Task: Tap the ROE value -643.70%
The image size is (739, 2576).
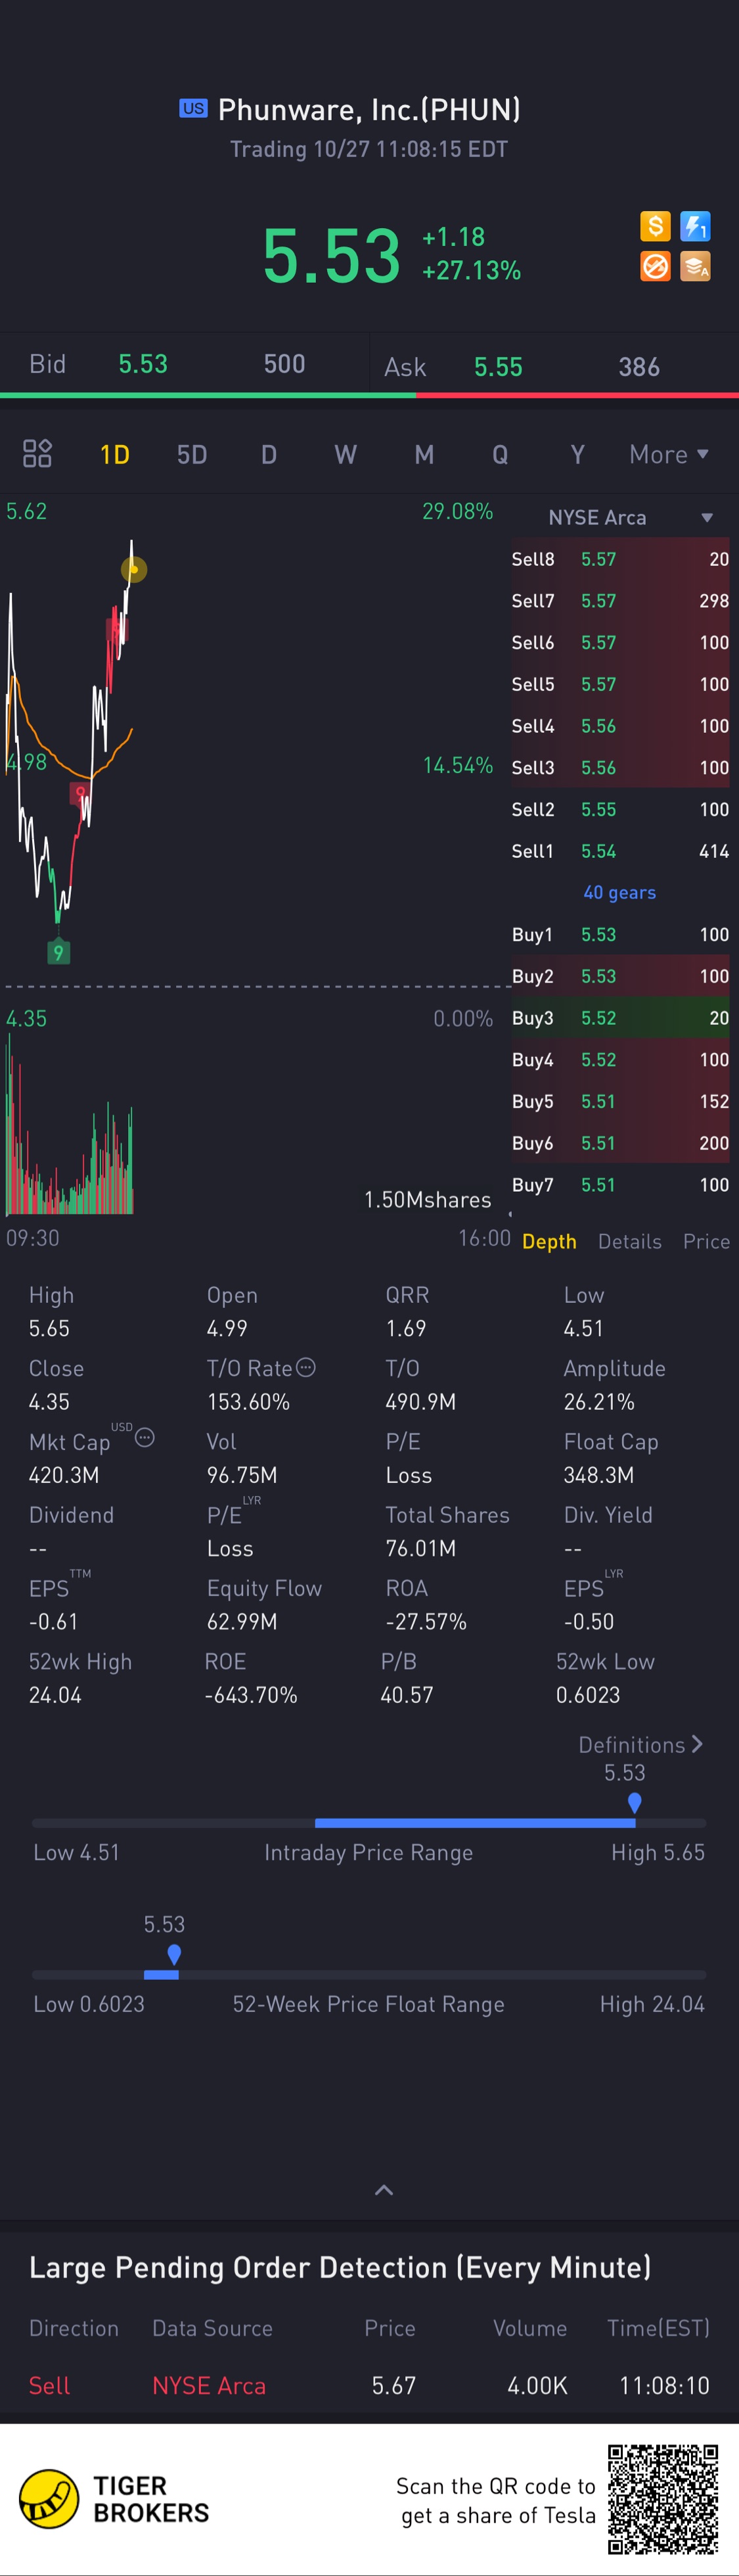Action: pos(251,1695)
